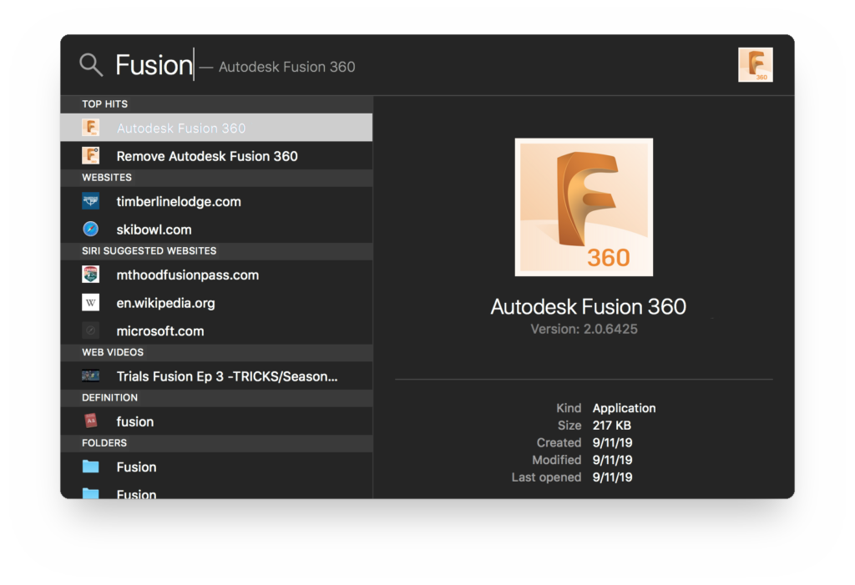Image resolution: width=855 pixels, height=585 pixels.
Task: Click the dim compass icon by microsoft.com
Action: tap(90, 331)
